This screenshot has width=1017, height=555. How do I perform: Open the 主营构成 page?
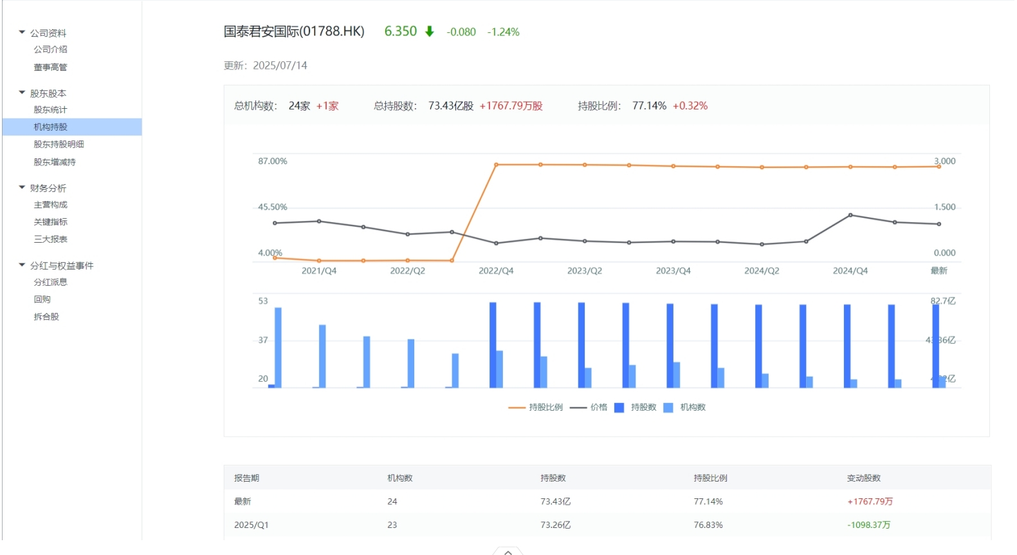coord(50,205)
